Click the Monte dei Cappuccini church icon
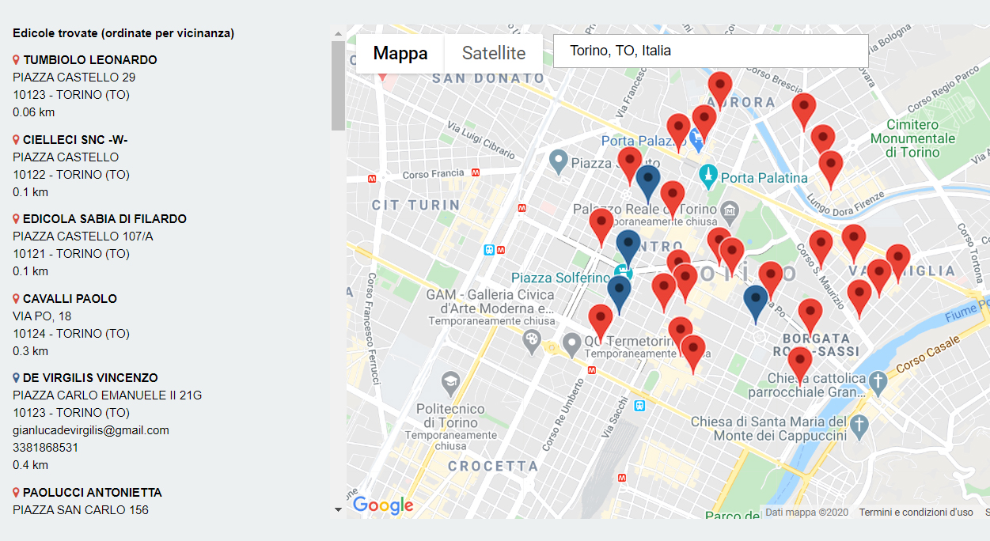Image resolution: width=990 pixels, height=541 pixels. tap(860, 426)
